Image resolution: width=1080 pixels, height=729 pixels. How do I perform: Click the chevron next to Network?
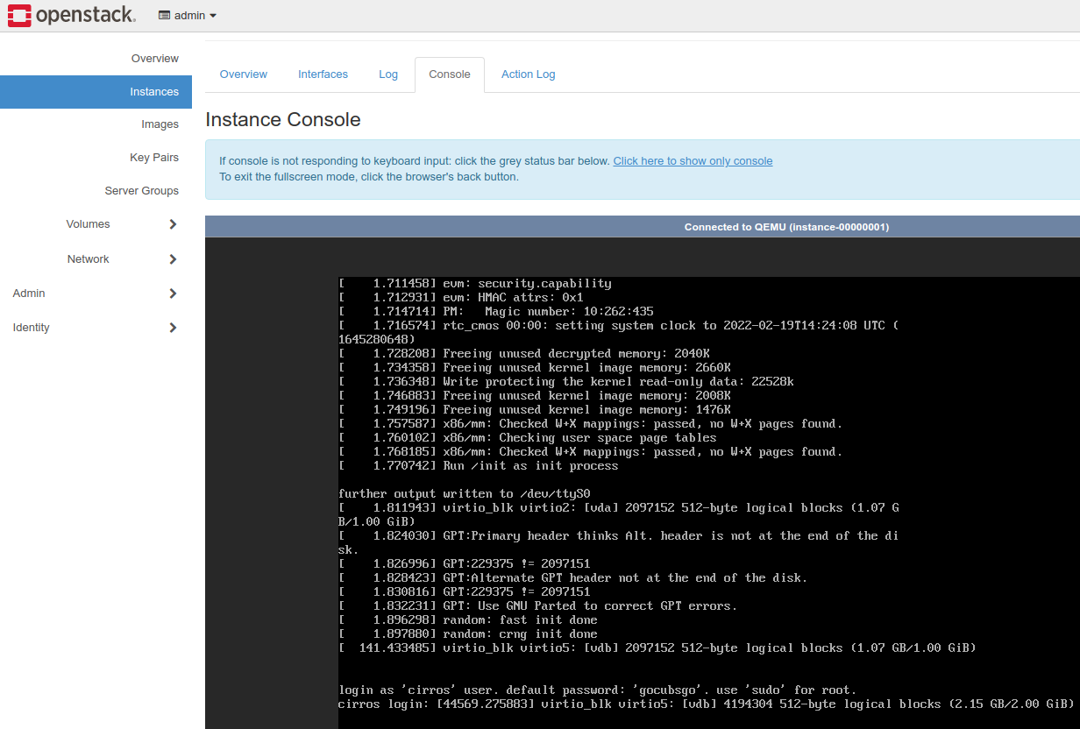173,259
